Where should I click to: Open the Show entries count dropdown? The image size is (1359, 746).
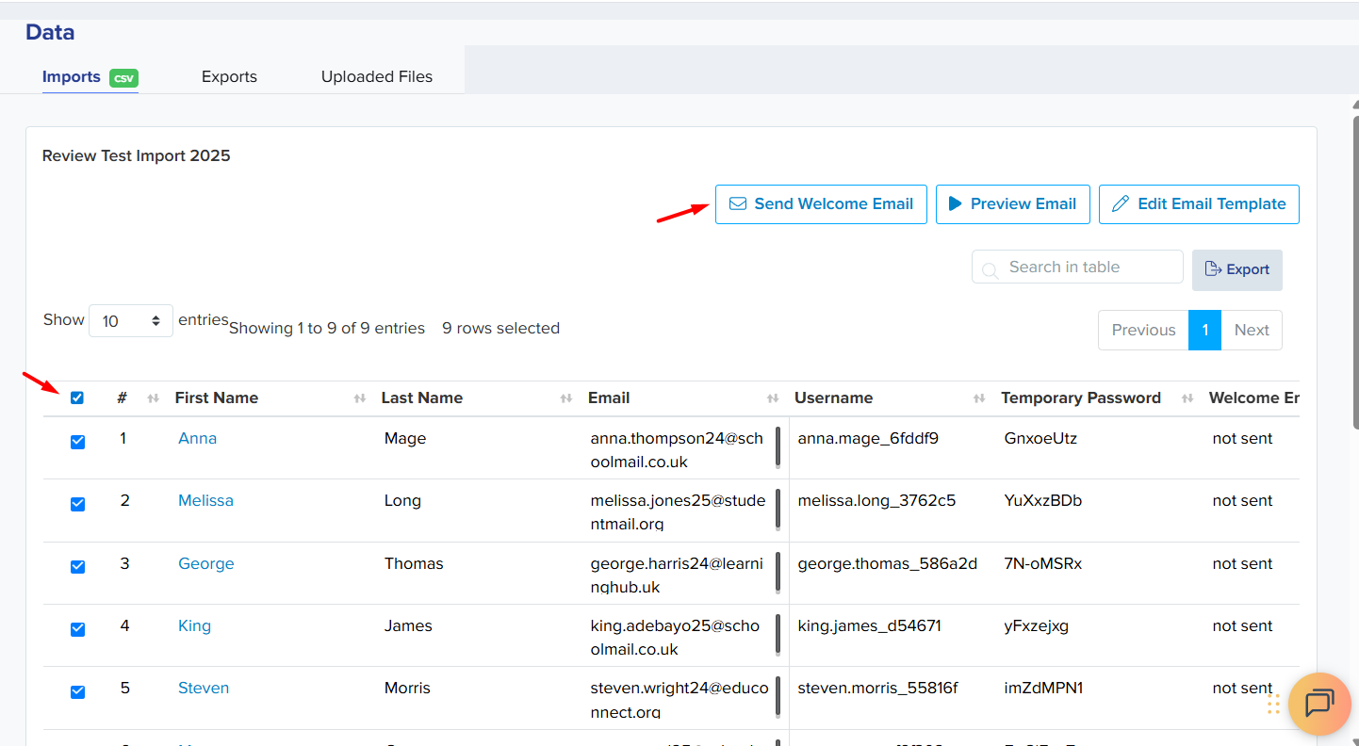tap(131, 321)
